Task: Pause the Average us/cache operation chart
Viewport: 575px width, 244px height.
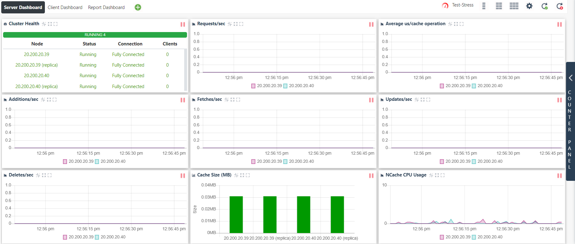Action: (559, 24)
